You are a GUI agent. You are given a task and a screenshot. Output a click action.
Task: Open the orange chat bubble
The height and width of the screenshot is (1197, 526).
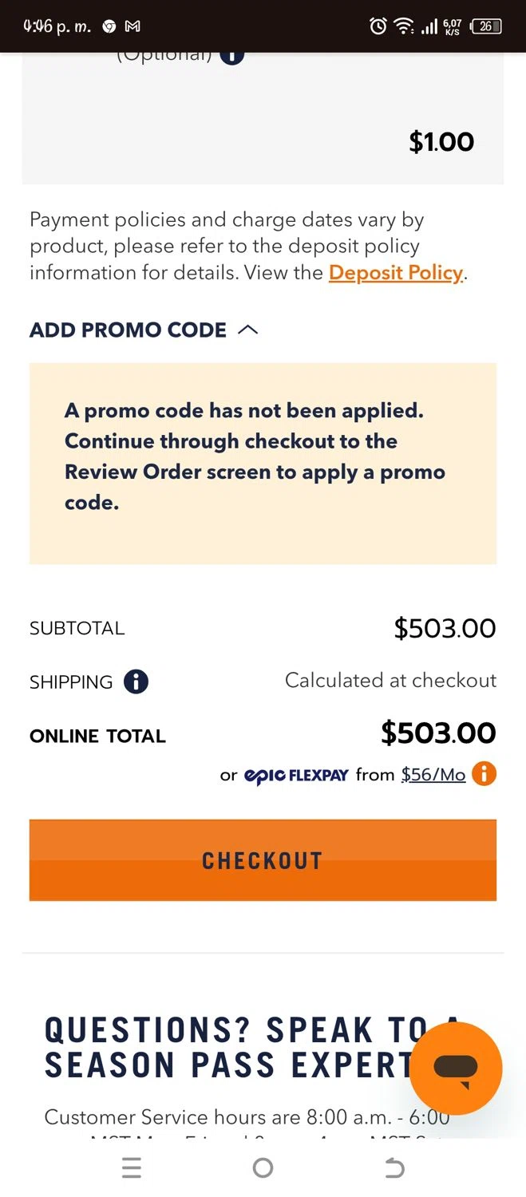tap(456, 1068)
